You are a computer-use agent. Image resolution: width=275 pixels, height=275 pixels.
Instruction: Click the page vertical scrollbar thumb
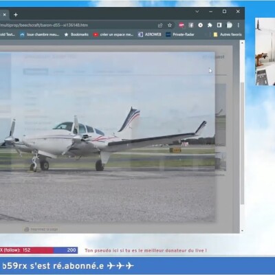click(x=242, y=143)
